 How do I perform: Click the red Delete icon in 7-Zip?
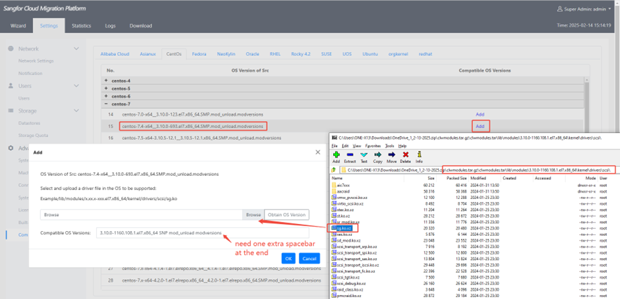(405, 155)
